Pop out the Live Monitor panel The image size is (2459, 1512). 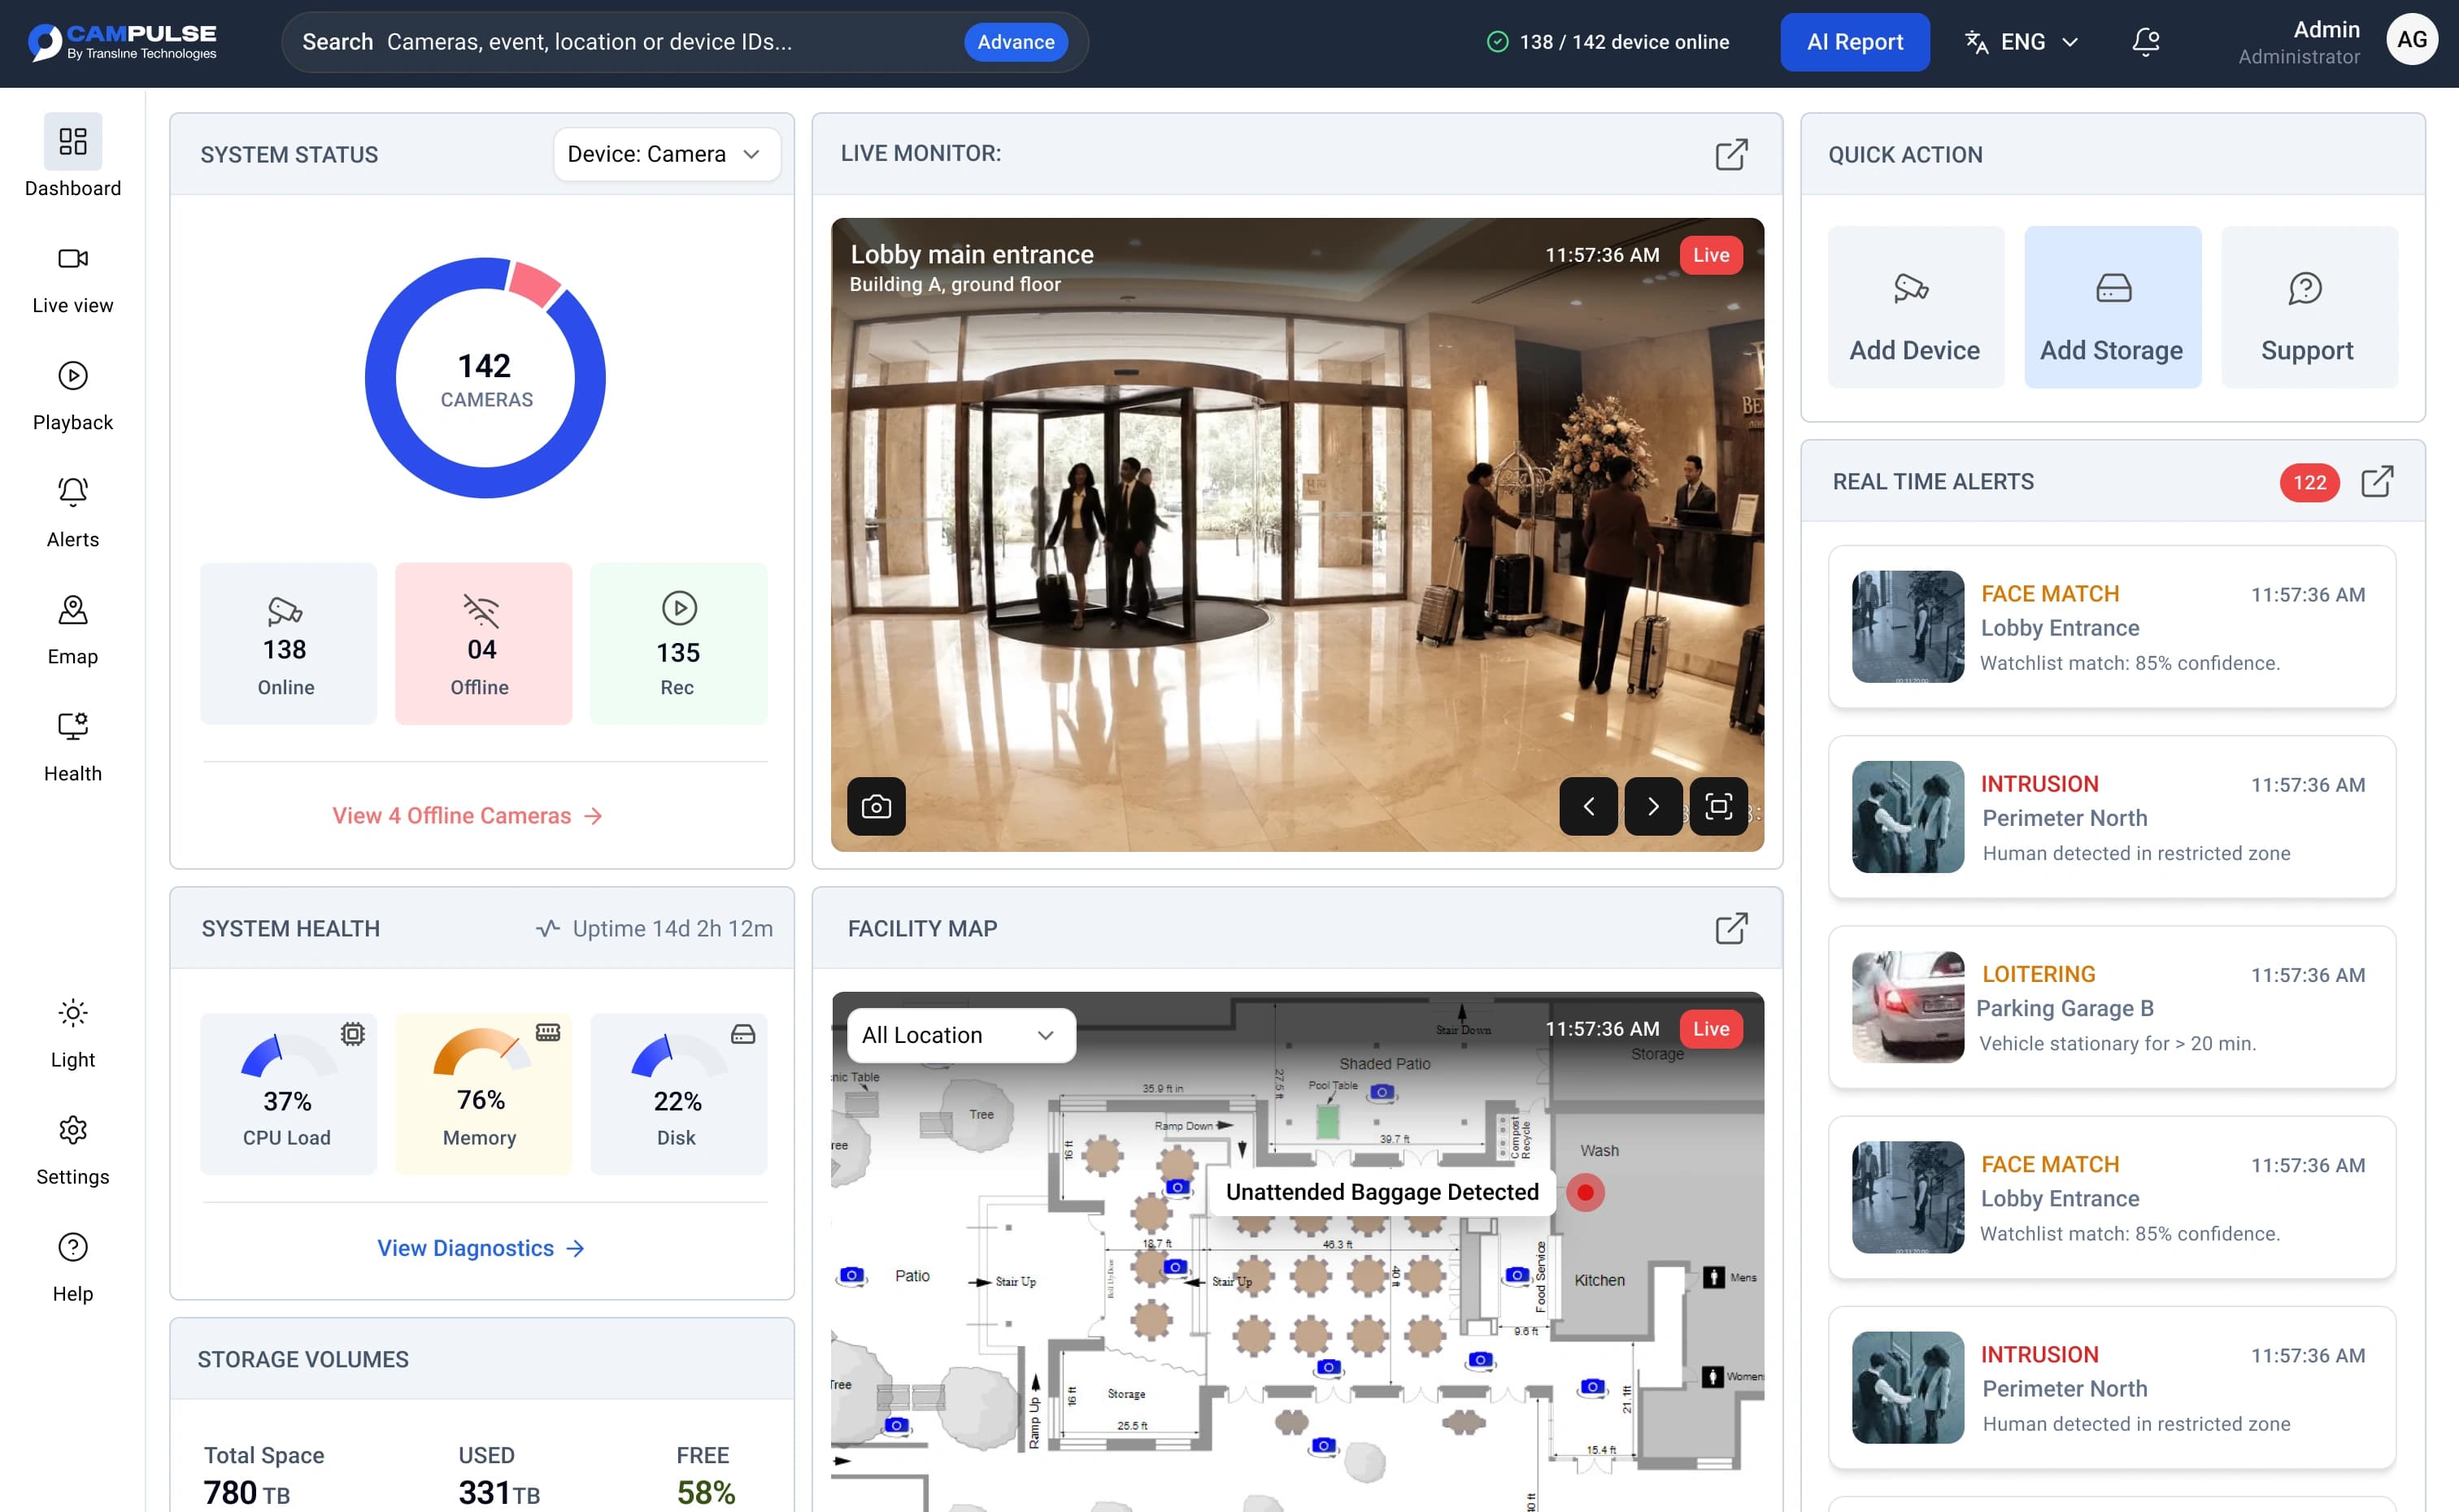tap(1731, 154)
